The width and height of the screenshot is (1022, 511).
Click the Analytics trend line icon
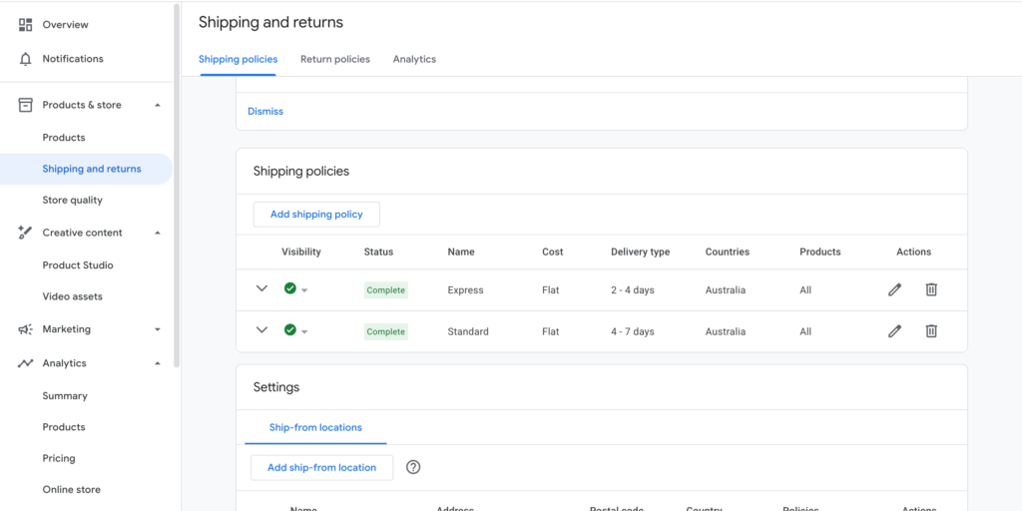point(25,363)
